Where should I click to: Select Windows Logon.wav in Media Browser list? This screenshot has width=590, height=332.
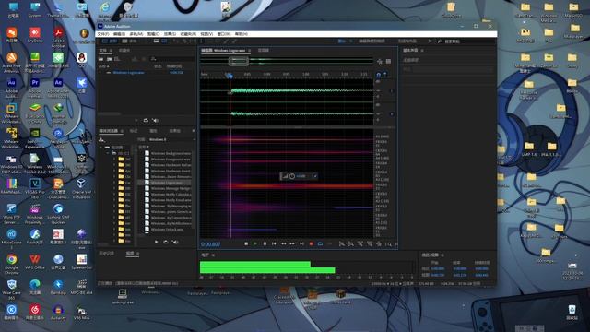click(x=167, y=183)
